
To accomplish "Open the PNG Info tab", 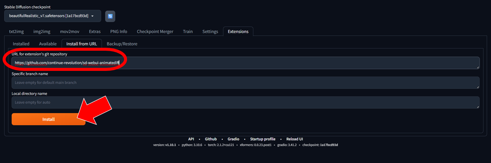I will (118, 32).
